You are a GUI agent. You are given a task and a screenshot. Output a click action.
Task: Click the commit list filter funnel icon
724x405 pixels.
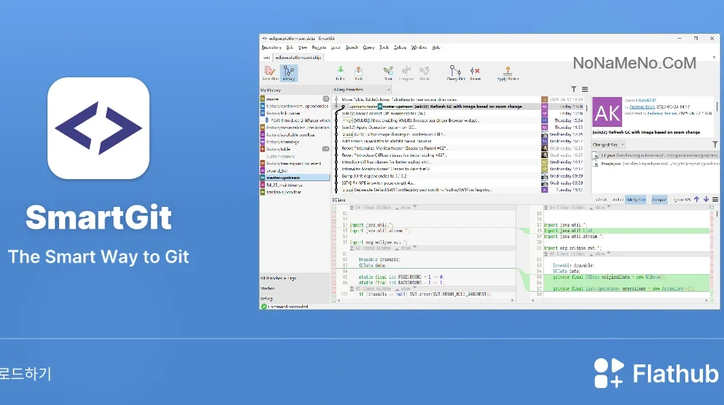pyautogui.click(x=573, y=89)
